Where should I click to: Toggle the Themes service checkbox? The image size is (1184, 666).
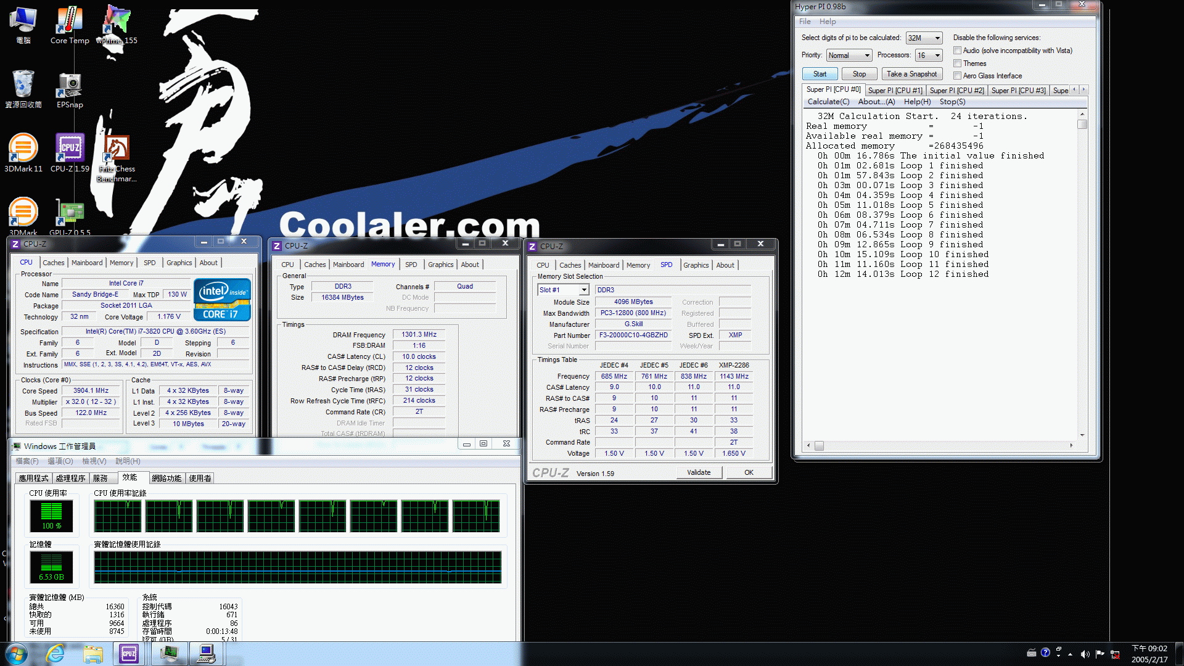coord(957,64)
